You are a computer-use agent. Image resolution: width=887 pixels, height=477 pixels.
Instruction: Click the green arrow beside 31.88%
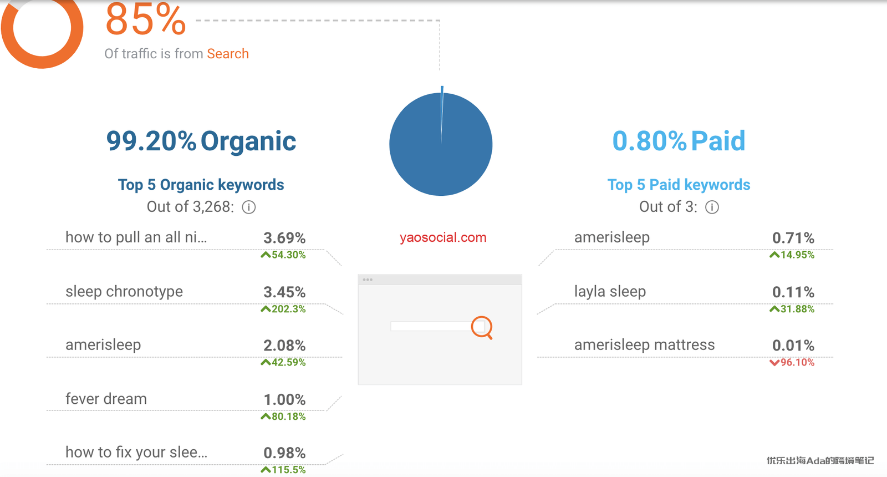point(774,309)
